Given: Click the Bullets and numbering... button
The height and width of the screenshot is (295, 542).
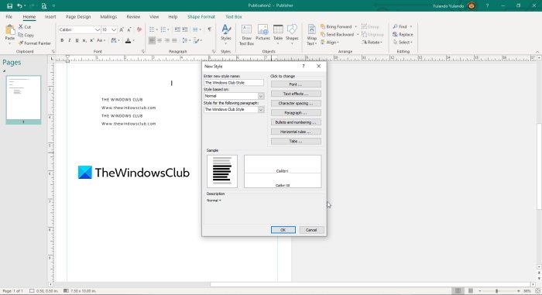Looking at the screenshot, I should (296, 122).
